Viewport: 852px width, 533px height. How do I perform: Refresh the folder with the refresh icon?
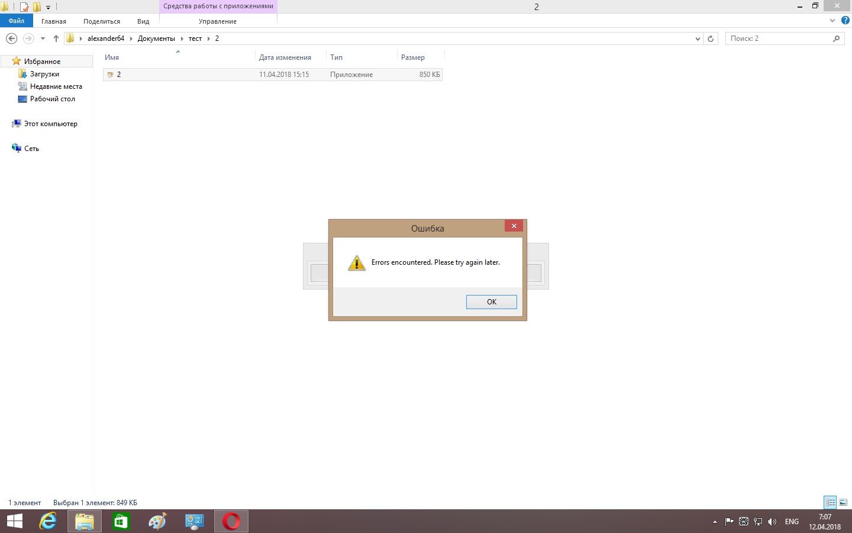pos(711,38)
